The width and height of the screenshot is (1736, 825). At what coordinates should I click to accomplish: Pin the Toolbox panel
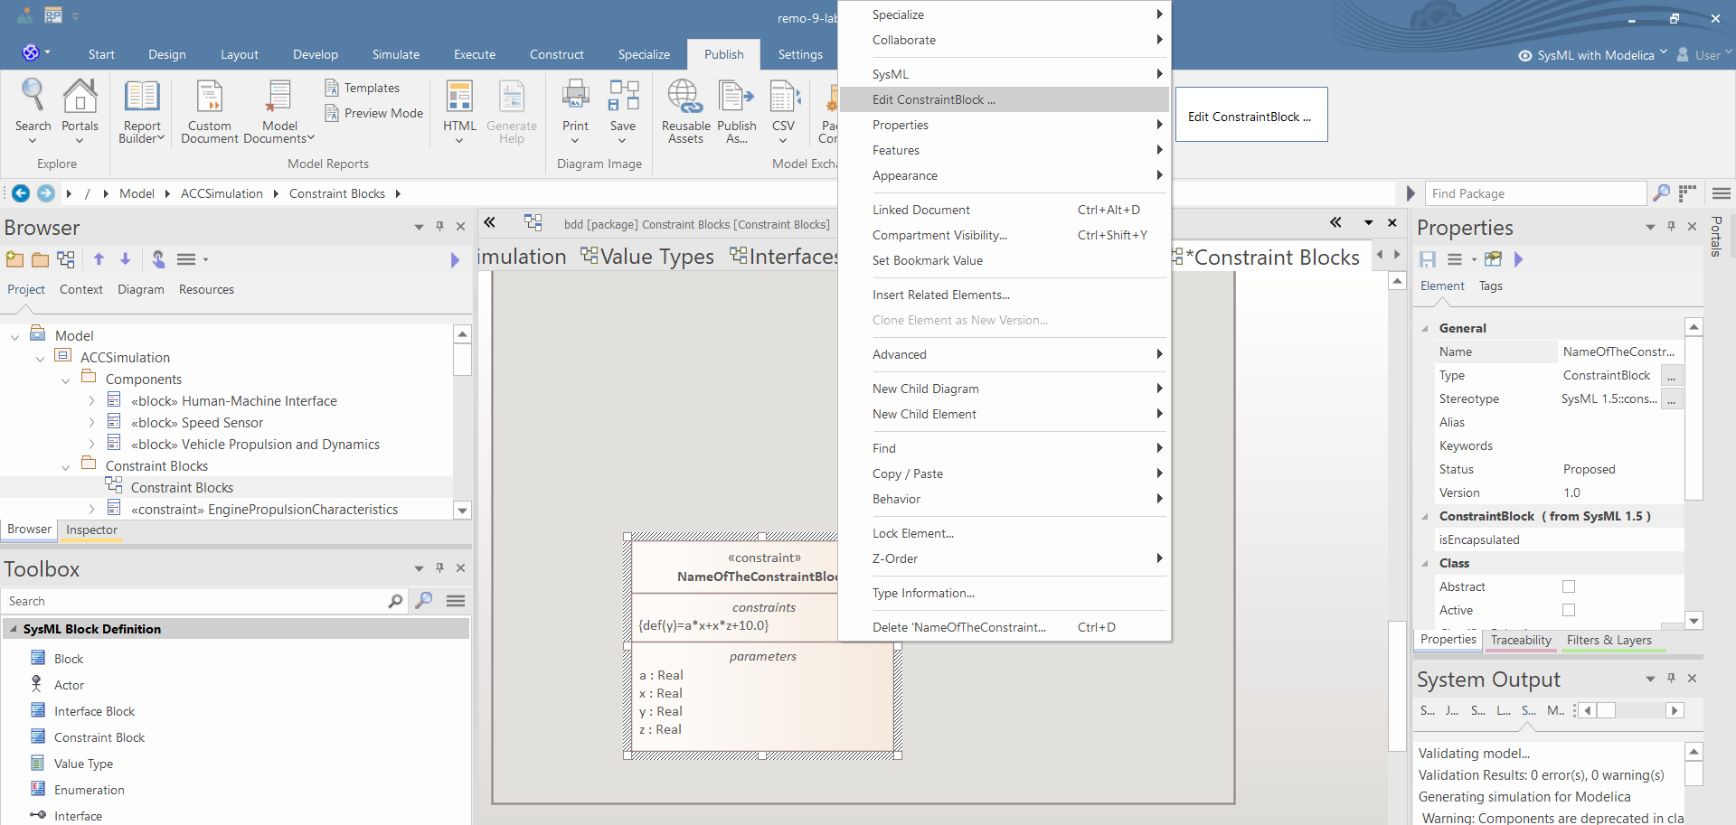440,568
